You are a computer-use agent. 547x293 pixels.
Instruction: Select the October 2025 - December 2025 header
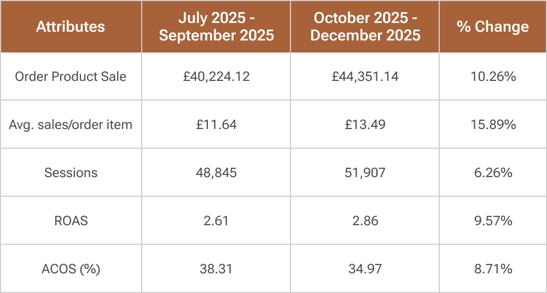pyautogui.click(x=365, y=27)
